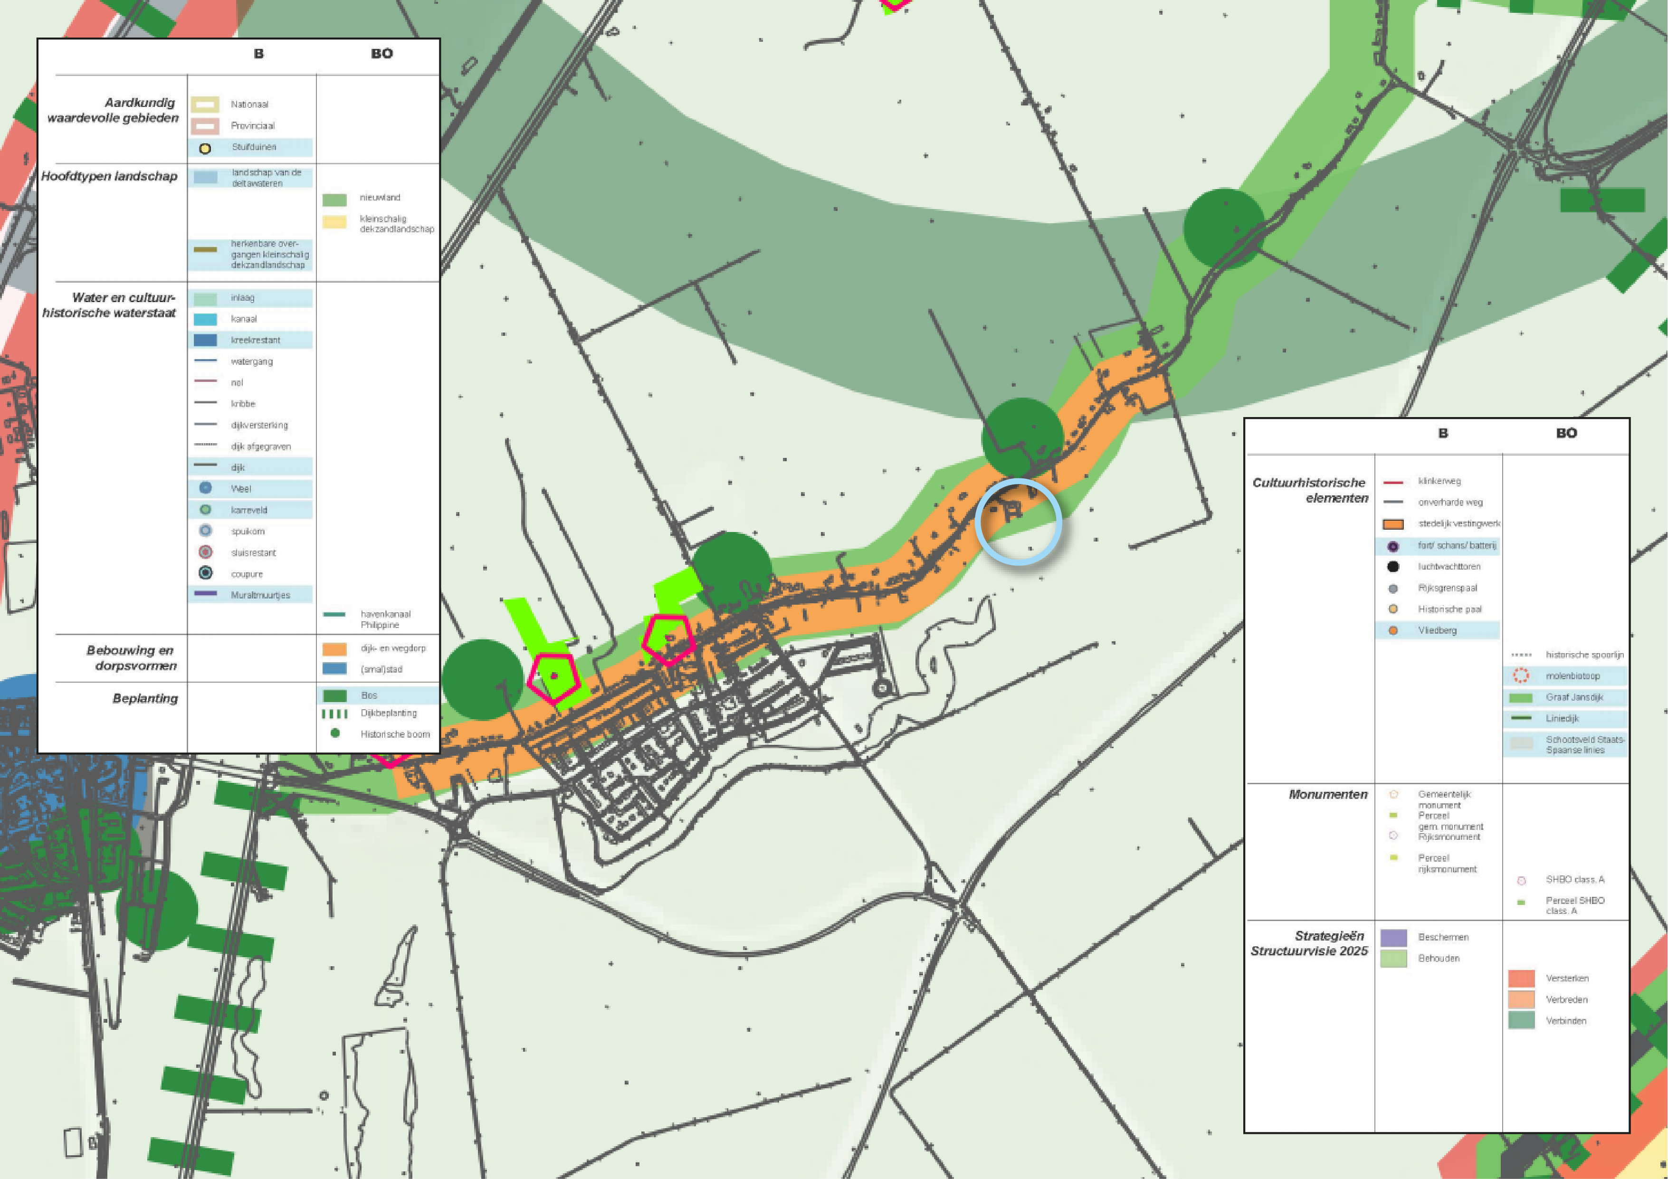This screenshot has height=1179, width=1668.
Task: Click the Versterken red swatch
Action: pos(1521,979)
